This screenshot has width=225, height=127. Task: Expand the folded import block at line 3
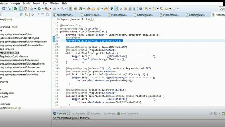click(59, 19)
